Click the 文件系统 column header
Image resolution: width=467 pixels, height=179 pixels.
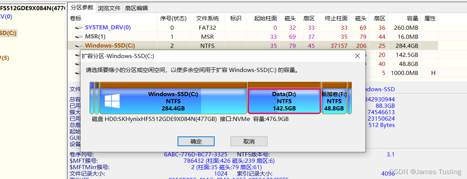(x=207, y=18)
